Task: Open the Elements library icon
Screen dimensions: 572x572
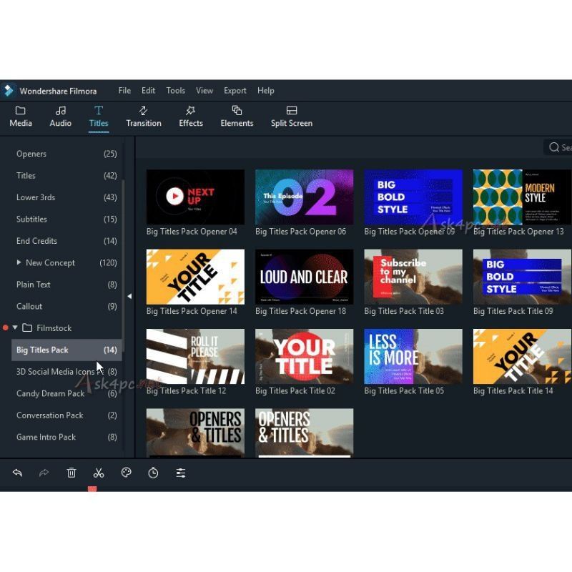Action: coord(237,111)
